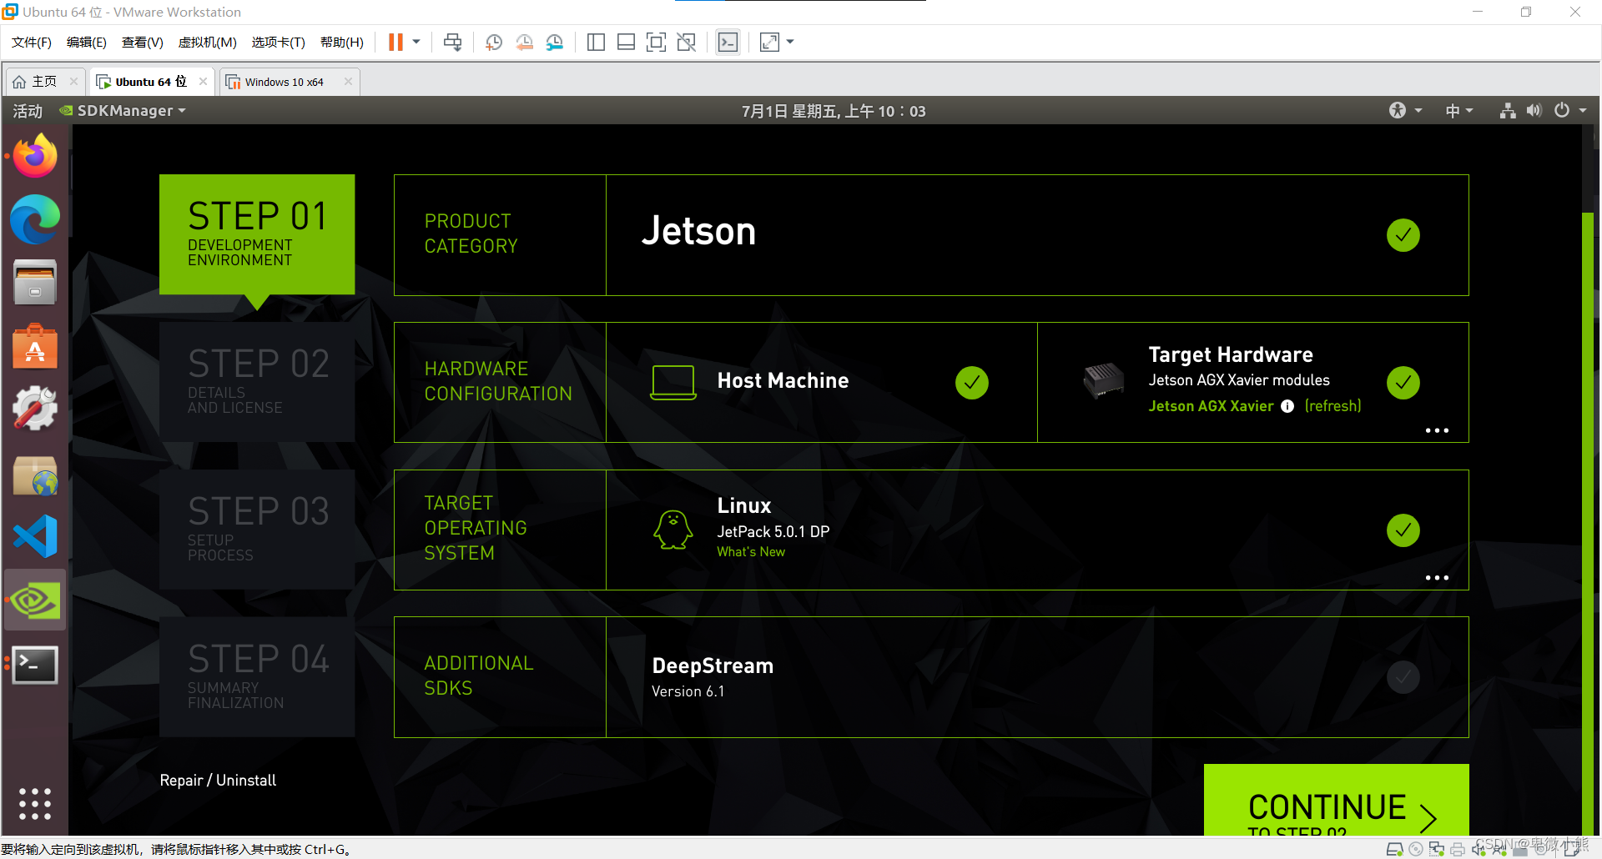
Task: Toggle VMware thumbnail bar icon
Action: (x=626, y=43)
